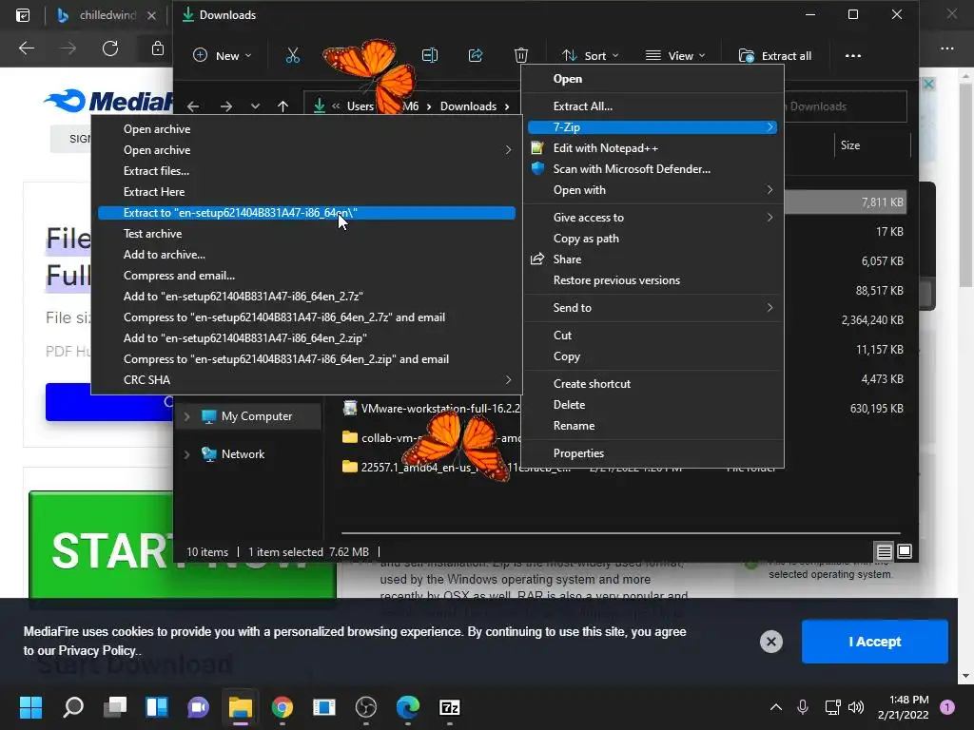
Task: Click the Rename icon in Explorer toolbar
Action: coord(430,56)
